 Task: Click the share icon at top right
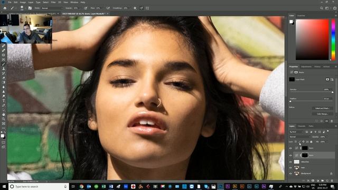(335, 8)
